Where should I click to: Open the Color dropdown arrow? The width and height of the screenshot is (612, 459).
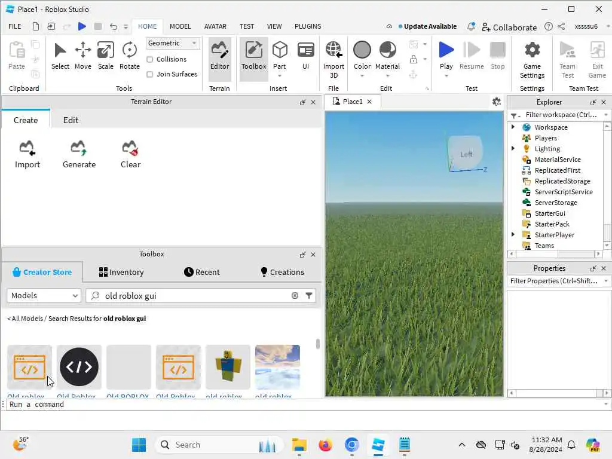pyautogui.click(x=362, y=76)
